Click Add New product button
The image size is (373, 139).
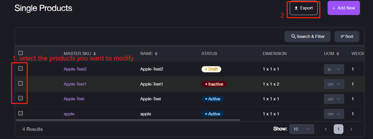[x=344, y=8]
